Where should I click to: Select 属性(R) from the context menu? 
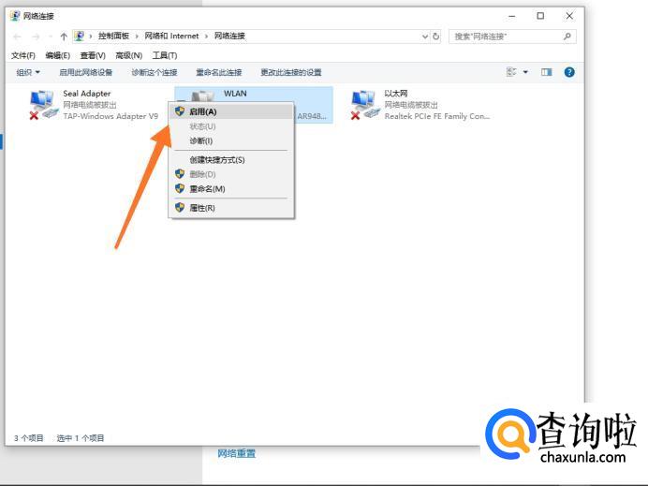click(x=202, y=208)
